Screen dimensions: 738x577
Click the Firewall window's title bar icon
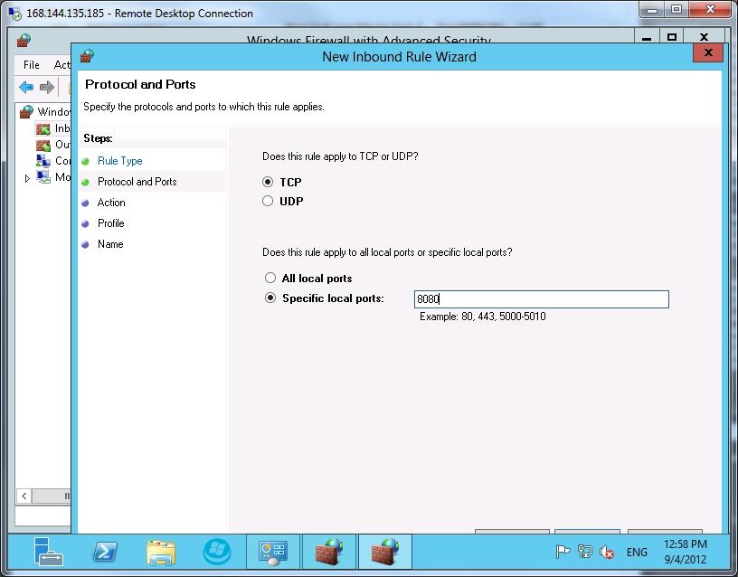[24, 40]
